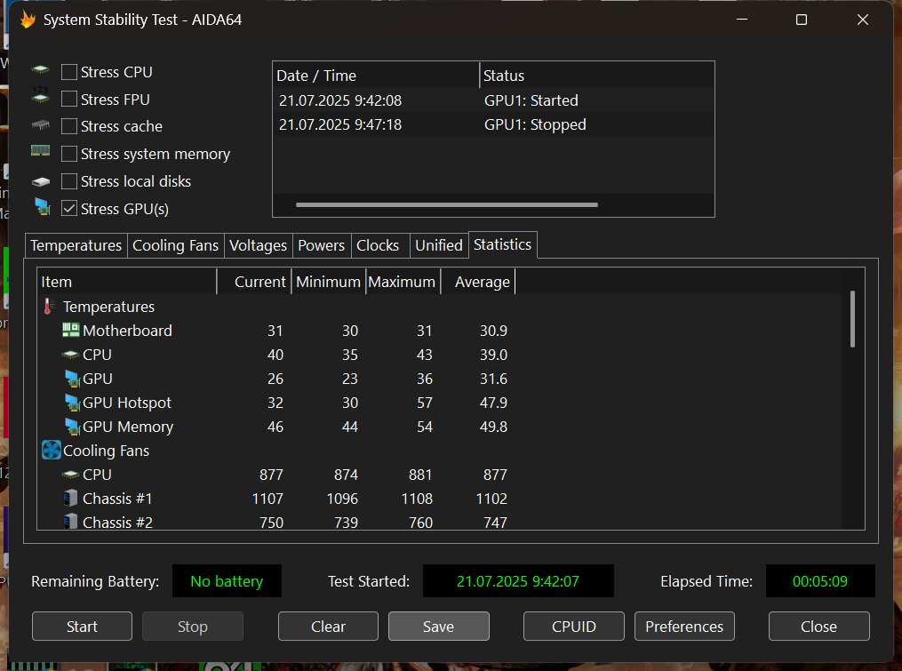Click the AIDA64 flame icon in title bar

(28, 20)
